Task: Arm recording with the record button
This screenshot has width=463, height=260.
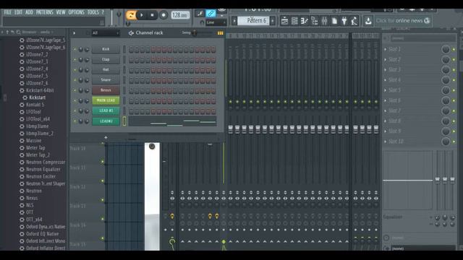Action: 163,15
